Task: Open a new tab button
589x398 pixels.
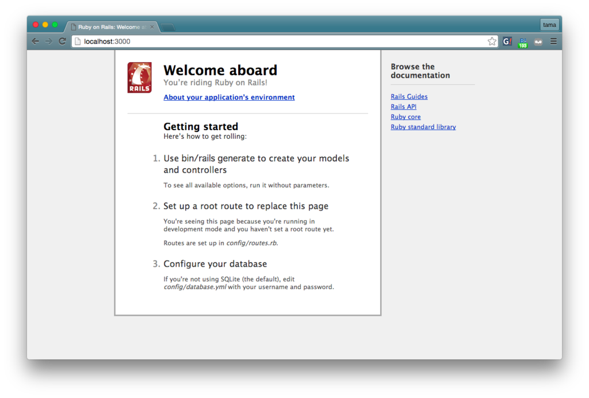Action: [167, 27]
